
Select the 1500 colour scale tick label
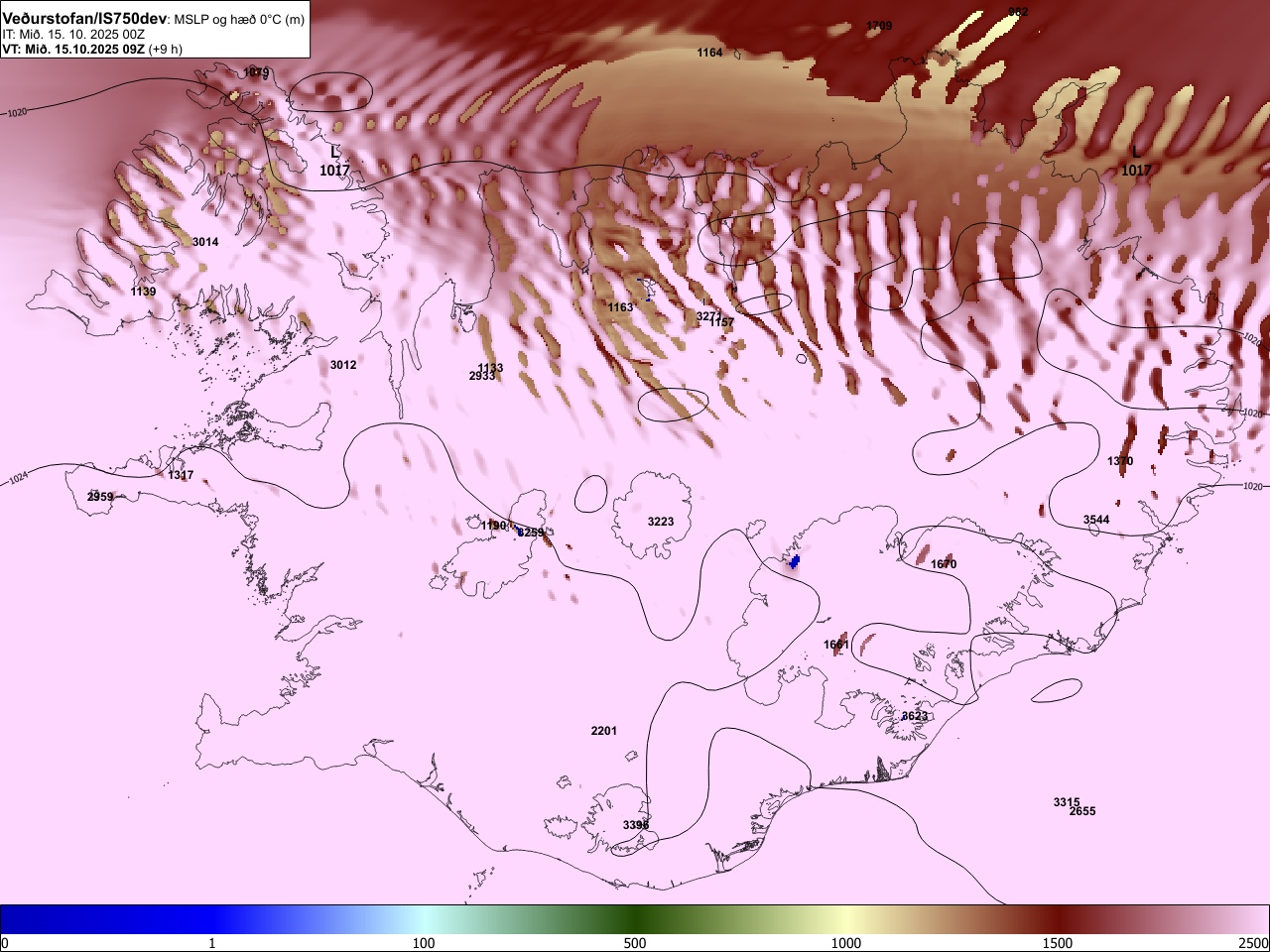1058,943
